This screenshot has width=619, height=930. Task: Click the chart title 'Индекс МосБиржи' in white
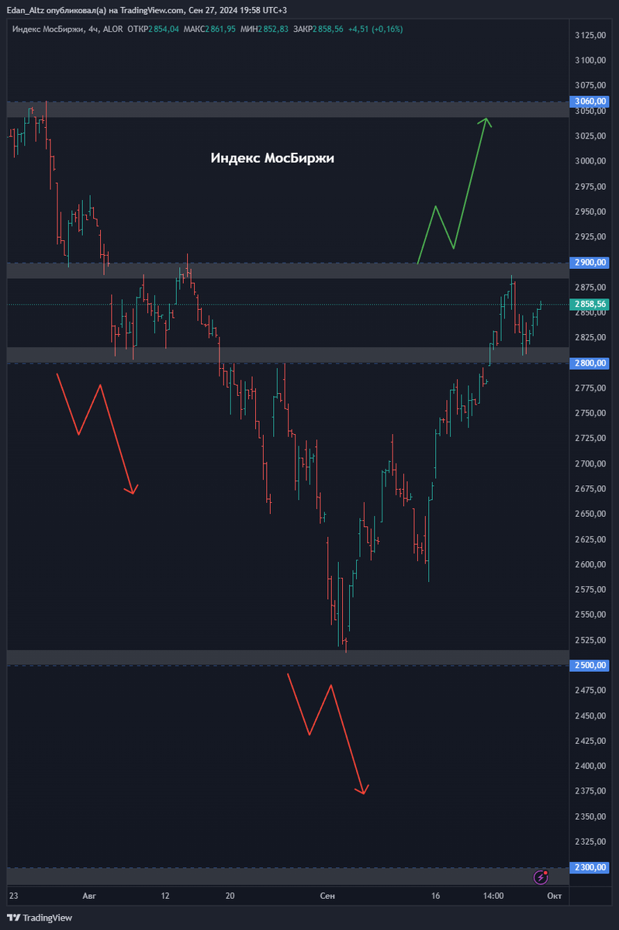[272, 158]
